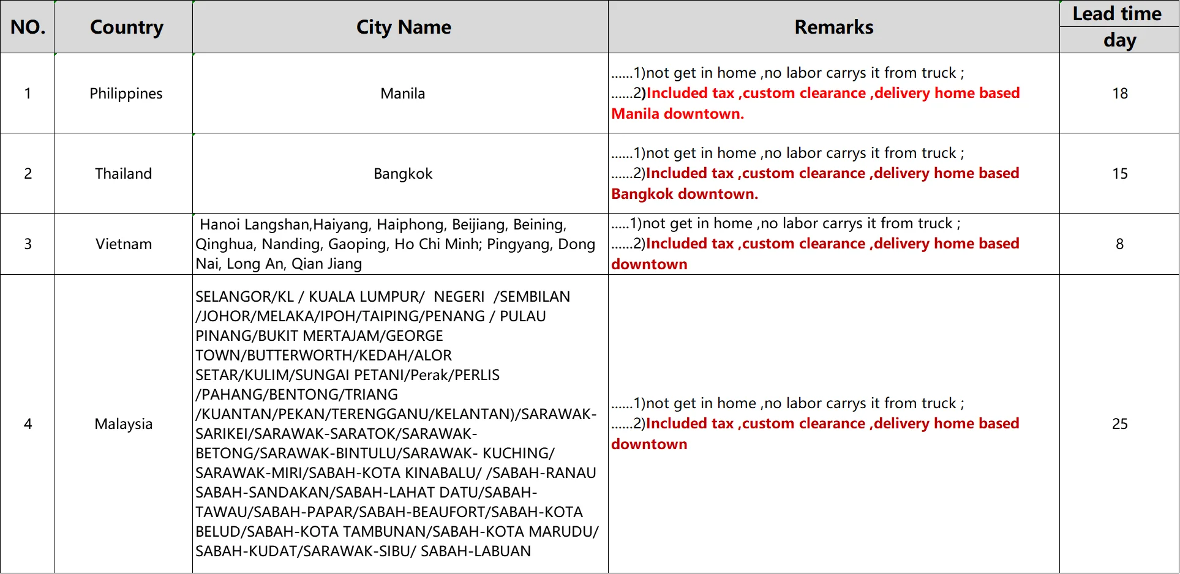Click the Bangkok city cell
The width and height of the screenshot is (1180, 574).
point(400,173)
